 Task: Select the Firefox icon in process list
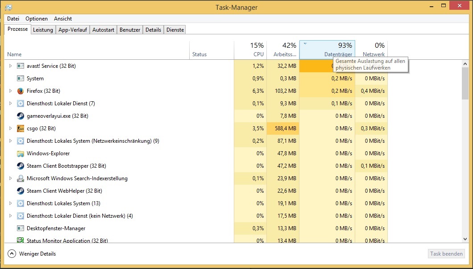20,91
